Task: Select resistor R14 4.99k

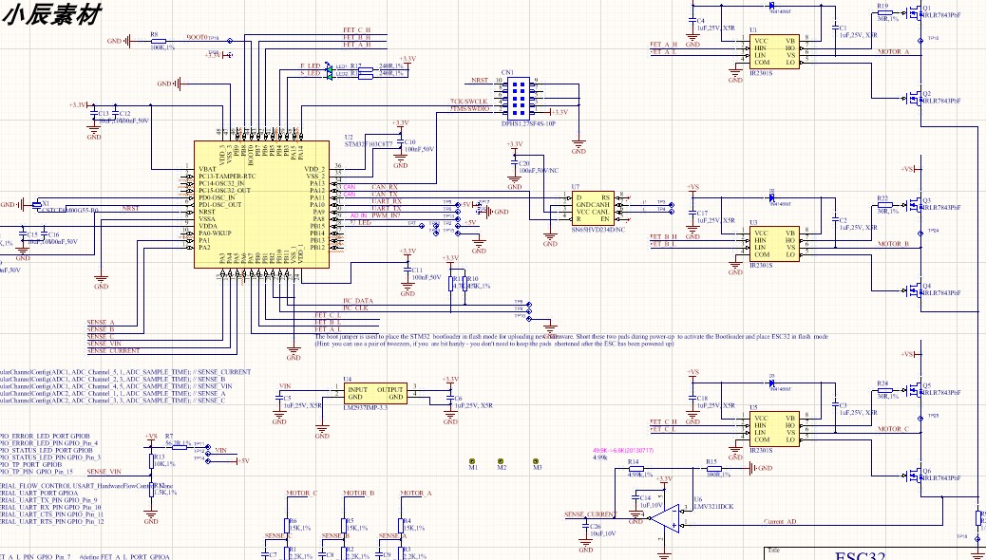Action: [x=636, y=468]
